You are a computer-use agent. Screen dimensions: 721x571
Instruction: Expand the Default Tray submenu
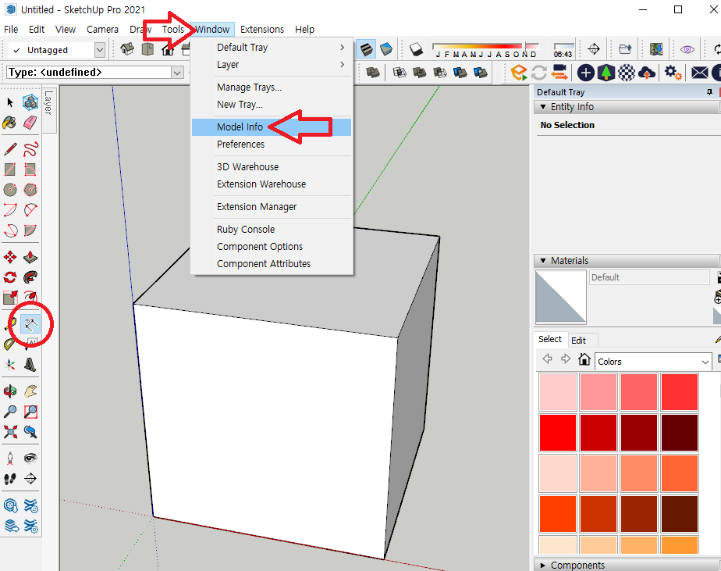point(272,48)
